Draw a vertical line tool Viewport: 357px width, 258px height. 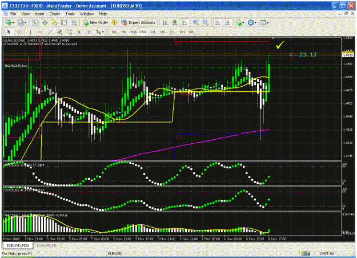pos(30,32)
